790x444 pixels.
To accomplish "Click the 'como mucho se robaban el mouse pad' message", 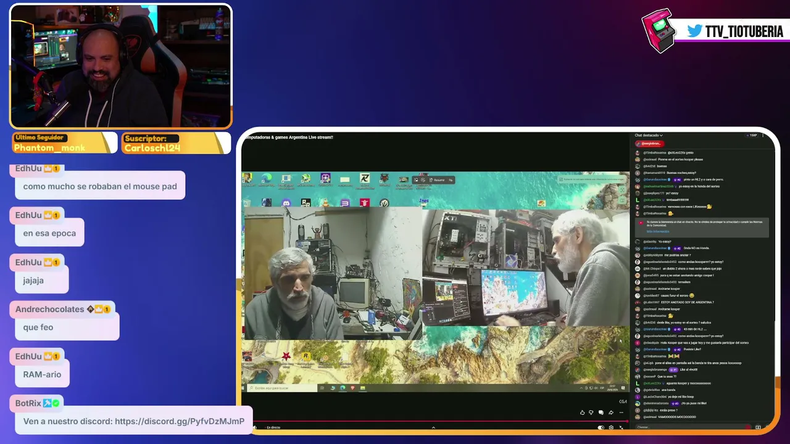I will [100, 186].
